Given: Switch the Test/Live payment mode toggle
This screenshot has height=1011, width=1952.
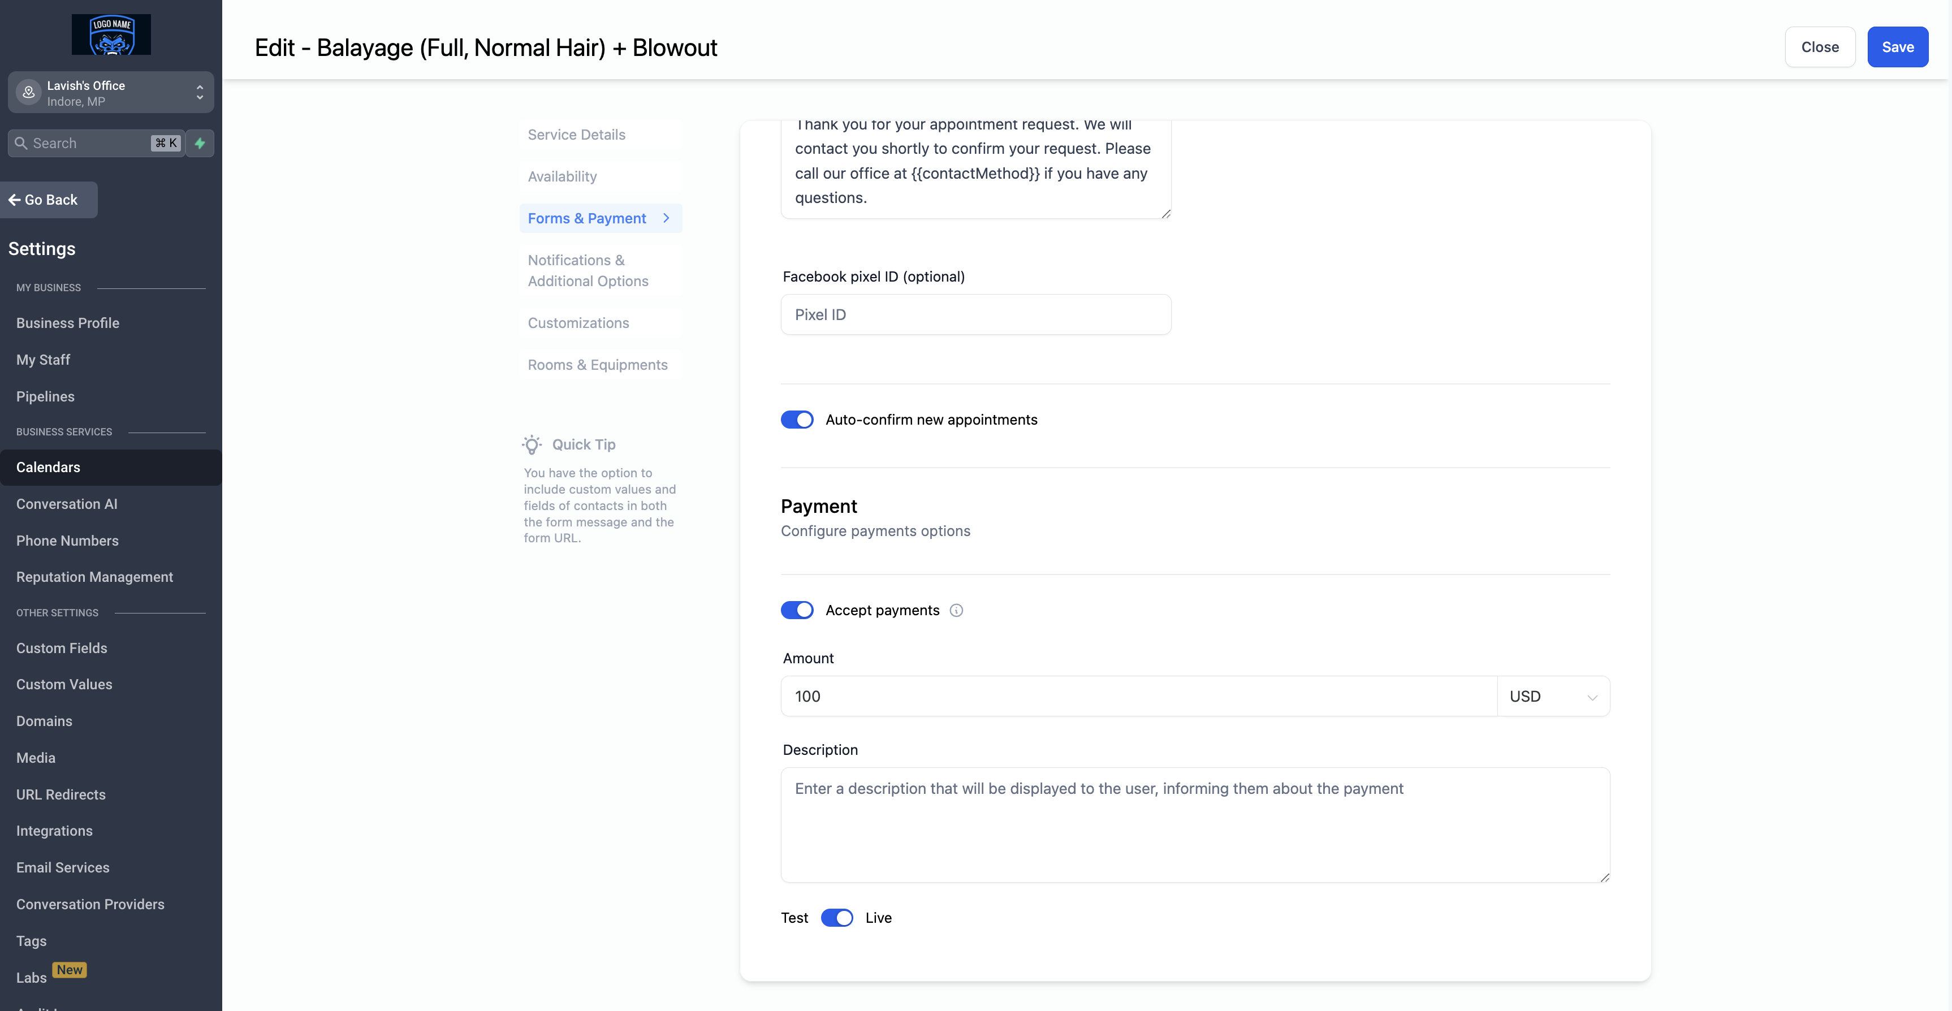Looking at the screenshot, I should 836,918.
